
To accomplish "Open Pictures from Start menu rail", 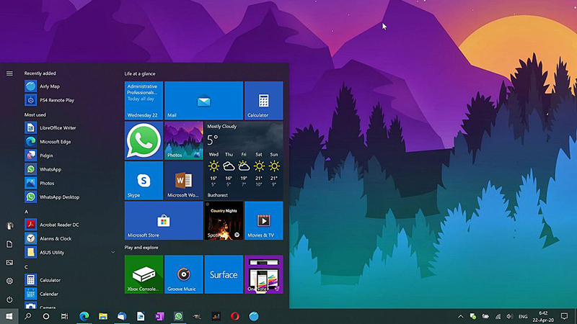I will (x=9, y=262).
